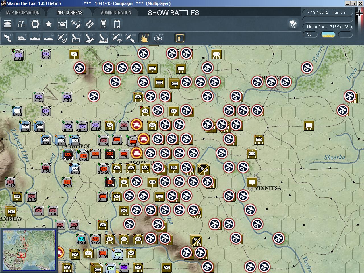Image resolution: width=364 pixels, height=273 pixels.
Task: Select the Soviet 2=2 unit counter
Action: pos(131,168)
